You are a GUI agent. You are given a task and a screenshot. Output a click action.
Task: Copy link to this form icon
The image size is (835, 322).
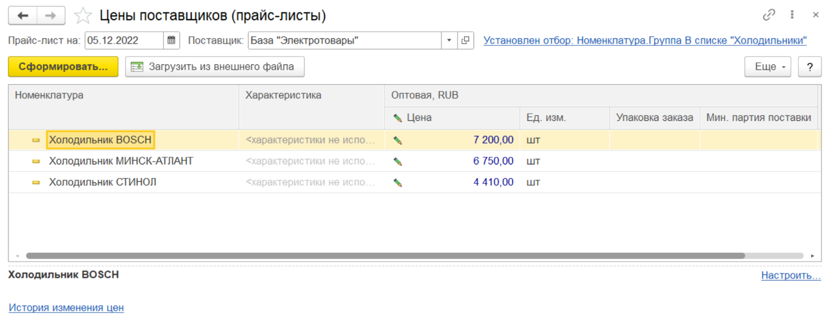coord(769,16)
